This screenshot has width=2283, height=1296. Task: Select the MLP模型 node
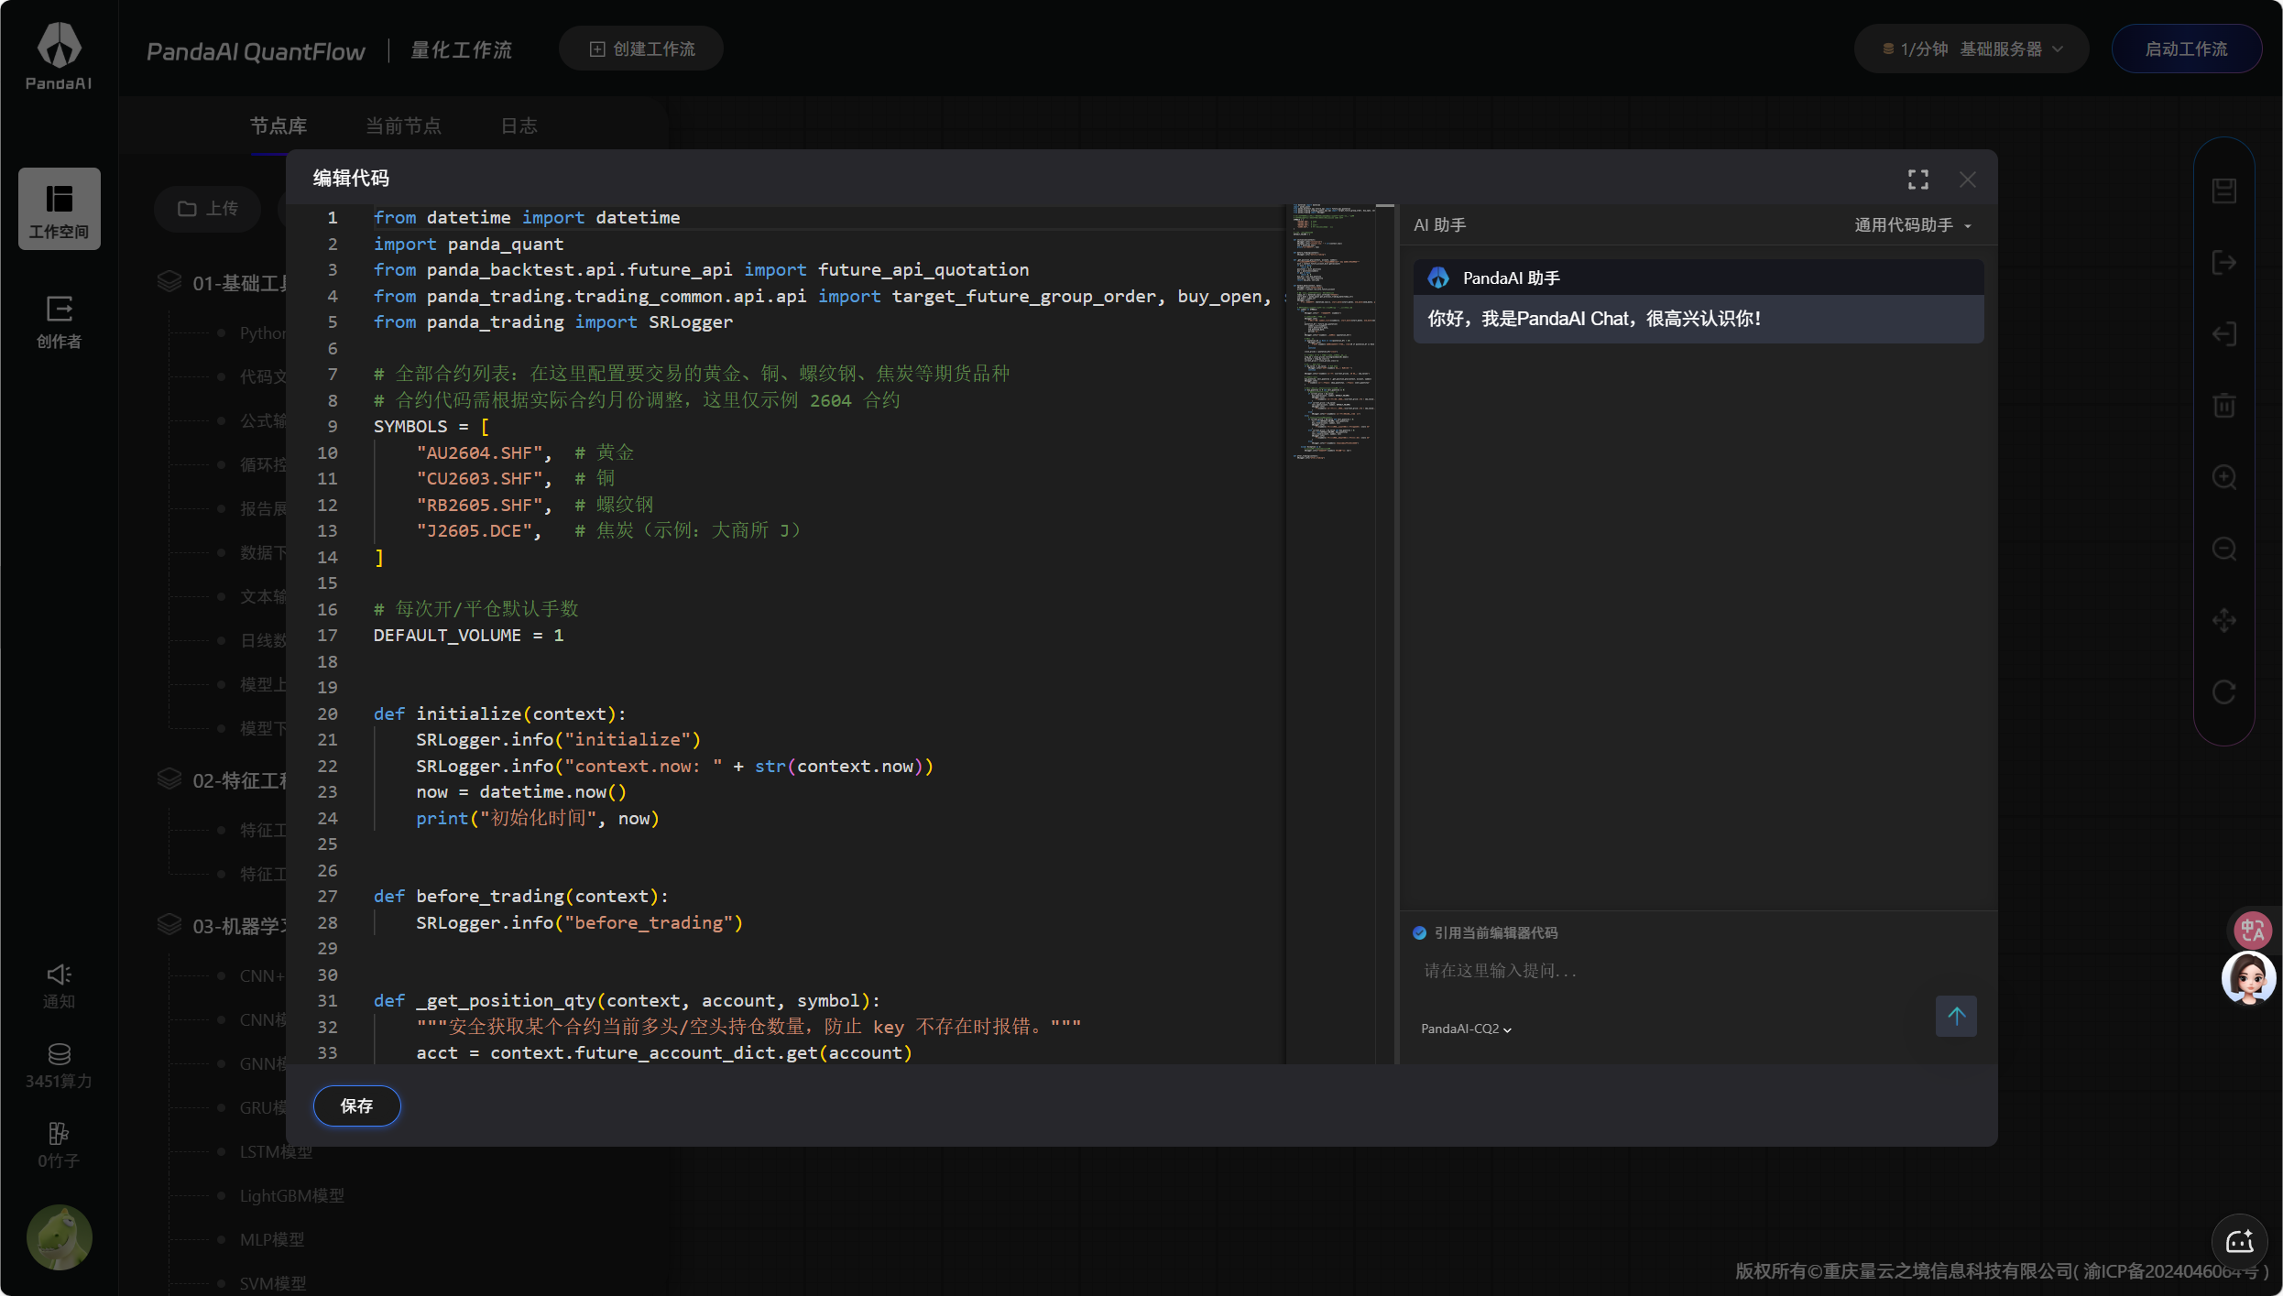pyautogui.click(x=272, y=1239)
